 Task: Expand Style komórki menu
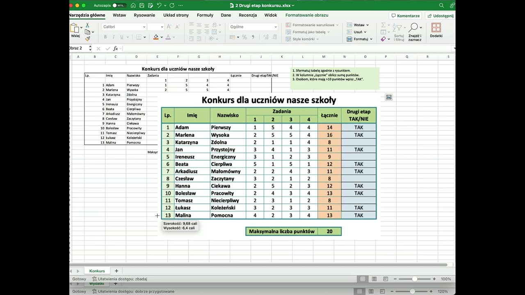pyautogui.click(x=302, y=39)
